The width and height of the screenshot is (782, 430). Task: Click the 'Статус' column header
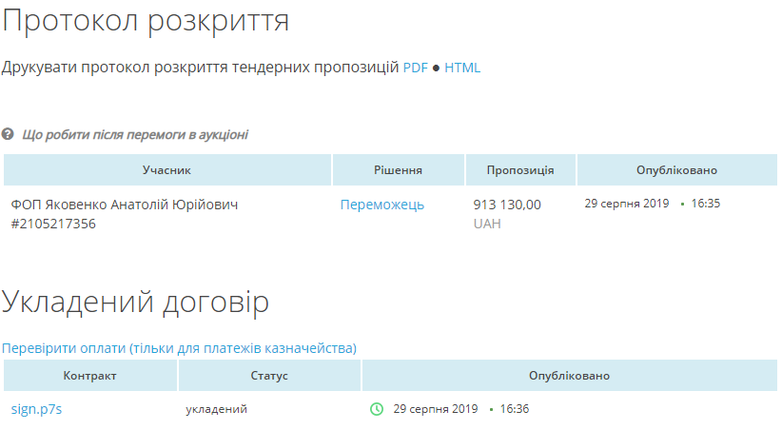(269, 376)
